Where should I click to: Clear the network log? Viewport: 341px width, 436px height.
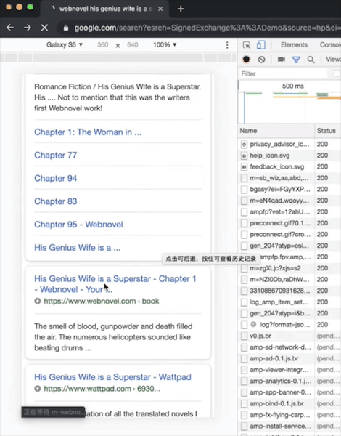pos(261,60)
